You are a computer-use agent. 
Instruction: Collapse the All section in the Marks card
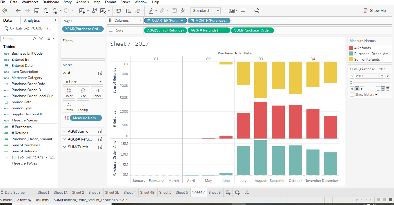64,73
